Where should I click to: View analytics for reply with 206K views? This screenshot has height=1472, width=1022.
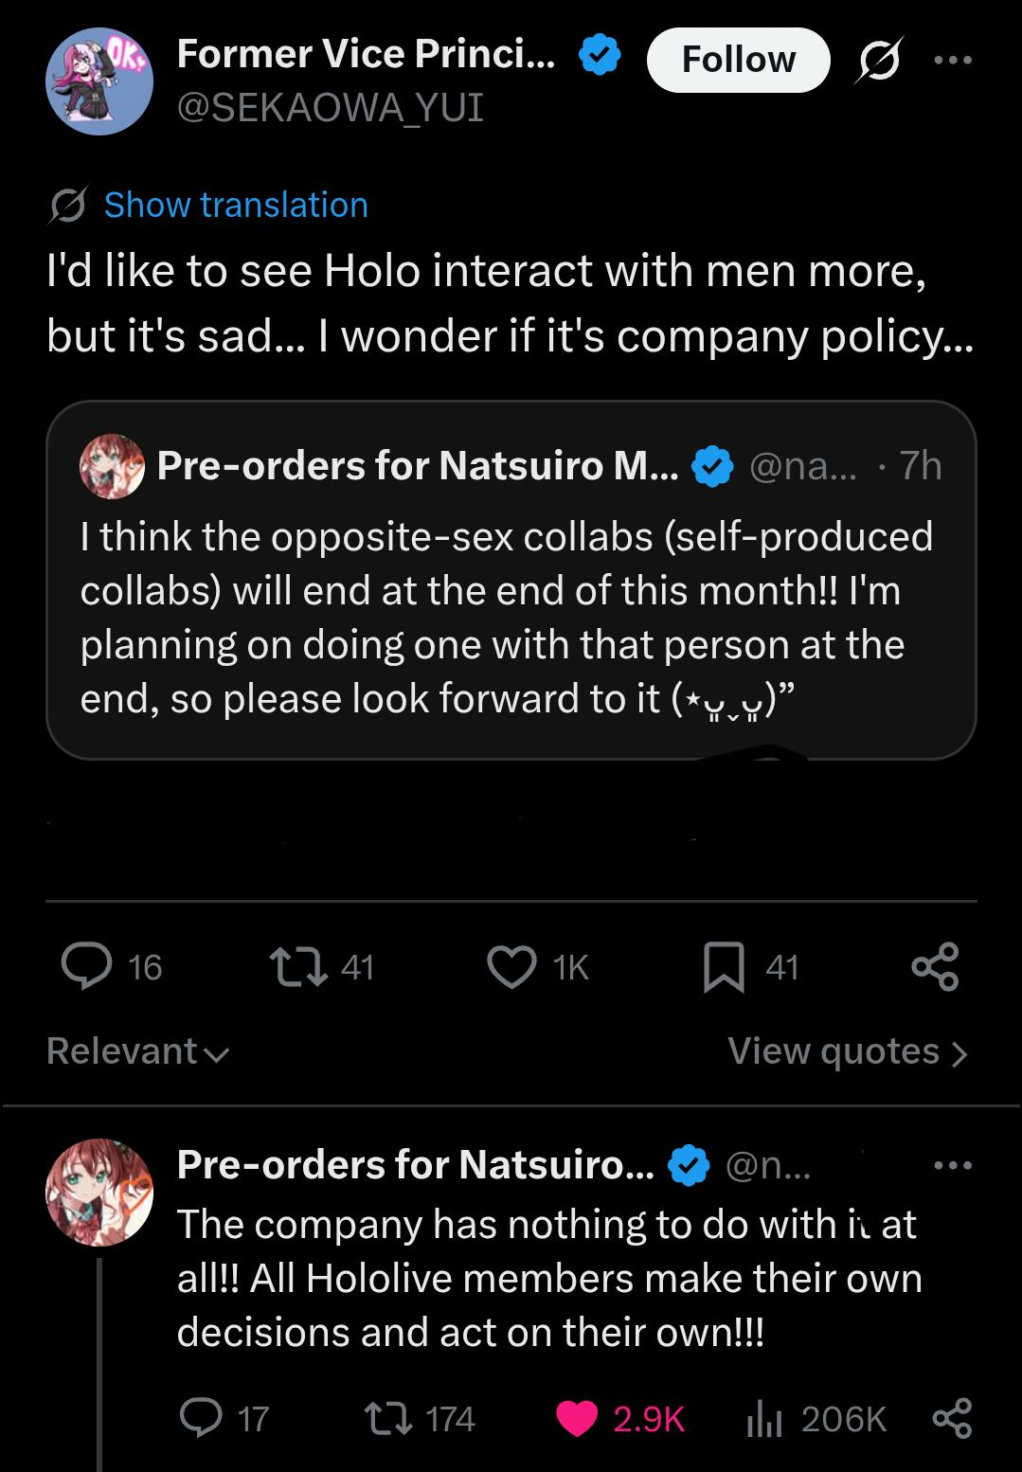762,1419
